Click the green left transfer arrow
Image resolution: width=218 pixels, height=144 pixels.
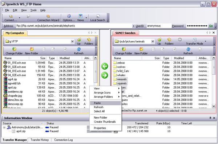(105, 66)
